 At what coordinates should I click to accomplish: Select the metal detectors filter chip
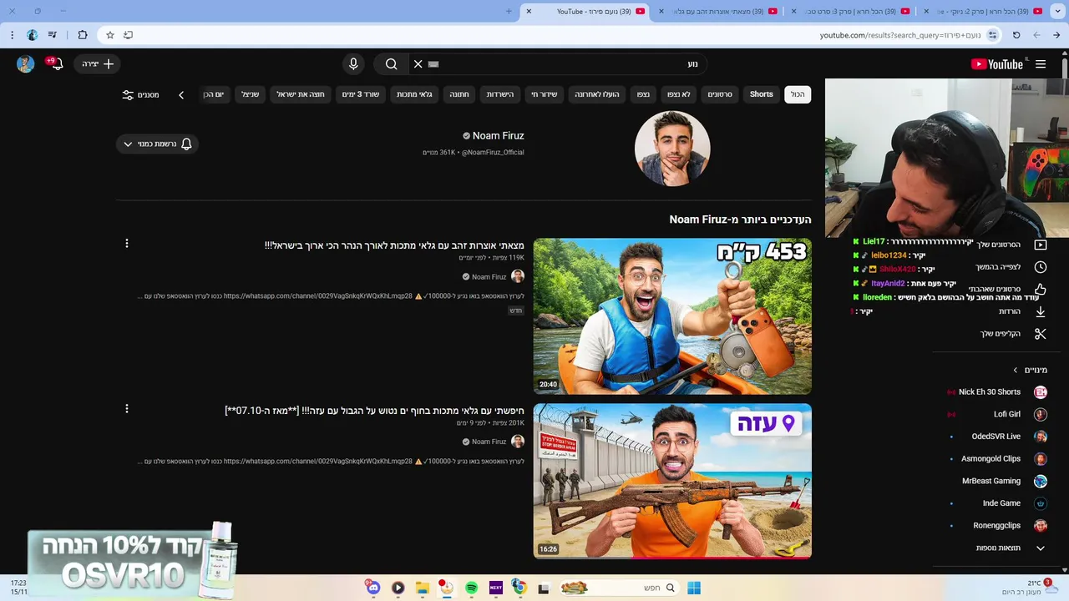(414, 94)
